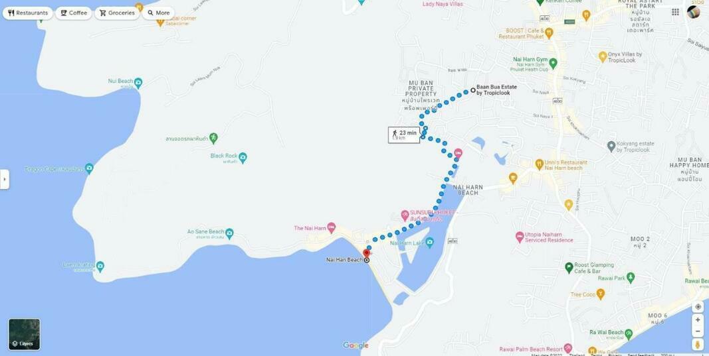Click the Nui Beach camera marker
Screen dimensions: 709x356
[x=138, y=83]
